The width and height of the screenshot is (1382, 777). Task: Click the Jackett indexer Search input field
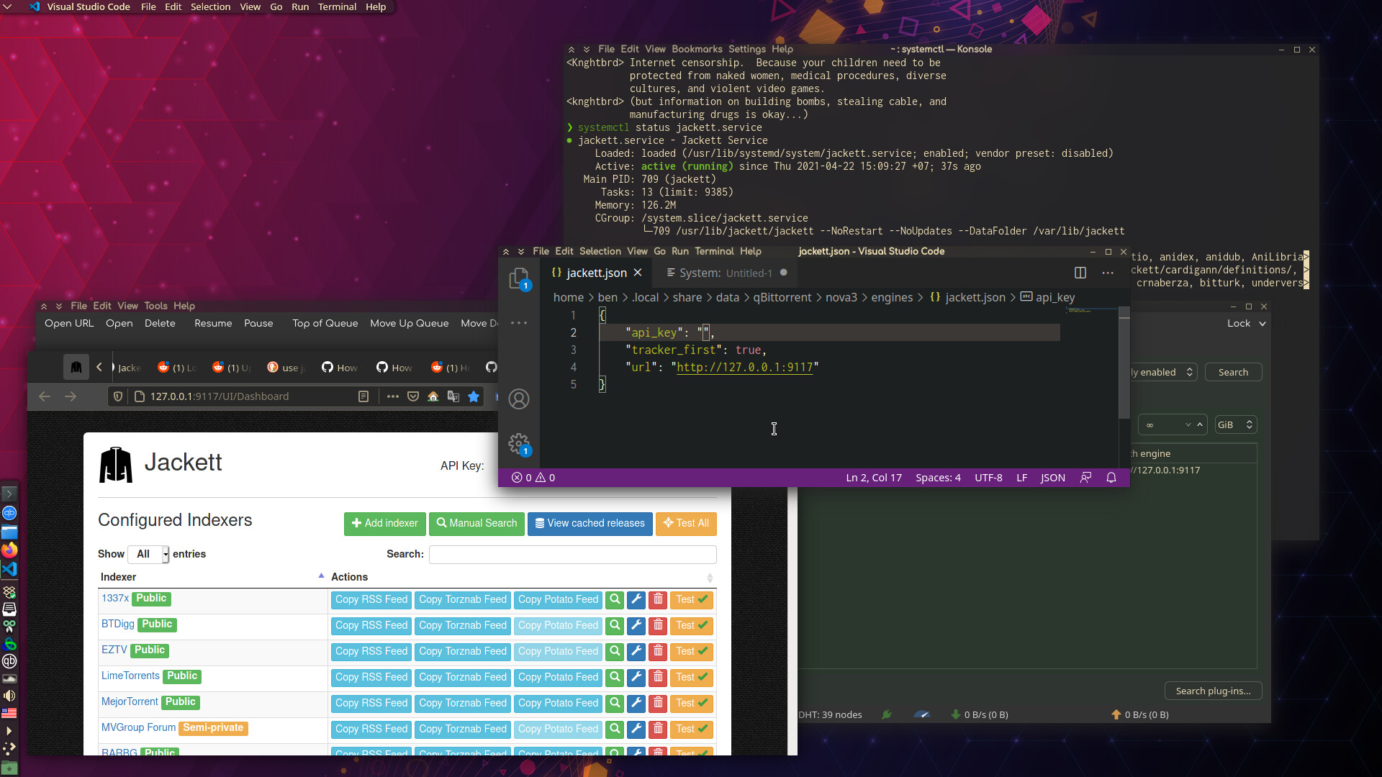573,554
